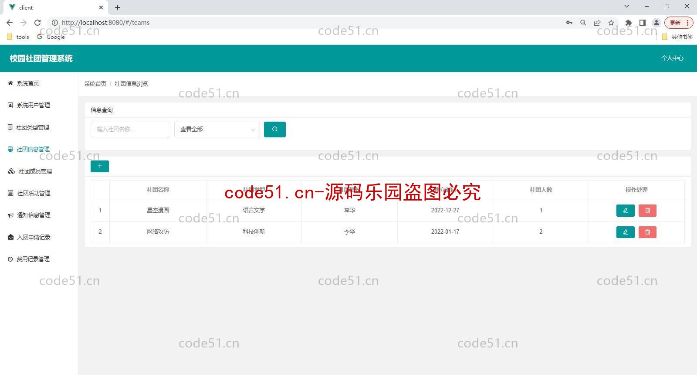Click the password key icon
The image size is (697, 375).
(x=569, y=23)
